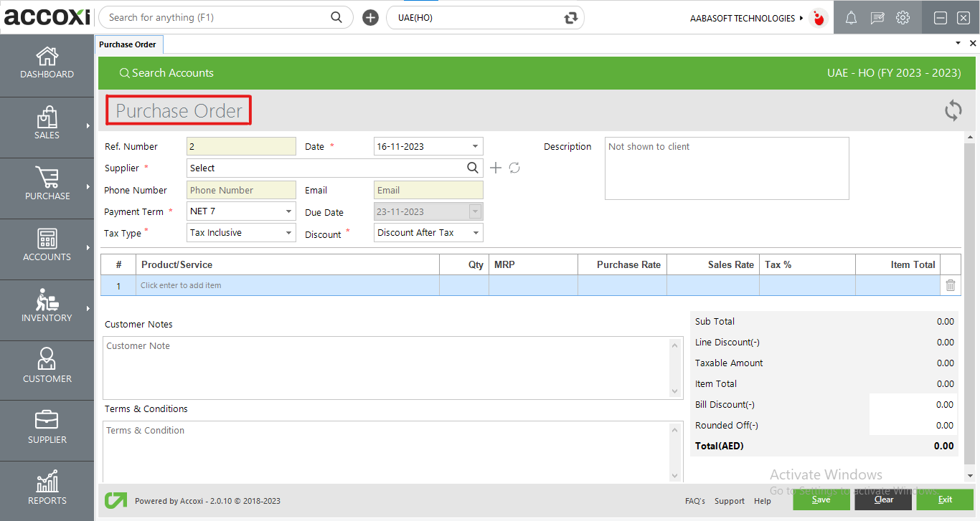The height and width of the screenshot is (521, 980).
Task: Search for a supplier using the magnifier icon
Action: tap(473, 168)
